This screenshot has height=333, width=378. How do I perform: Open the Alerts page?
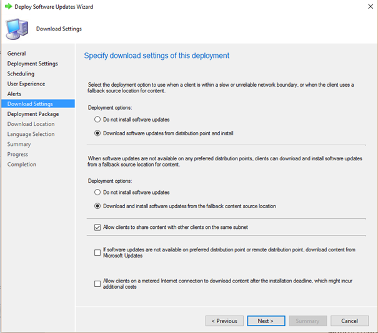[14, 94]
